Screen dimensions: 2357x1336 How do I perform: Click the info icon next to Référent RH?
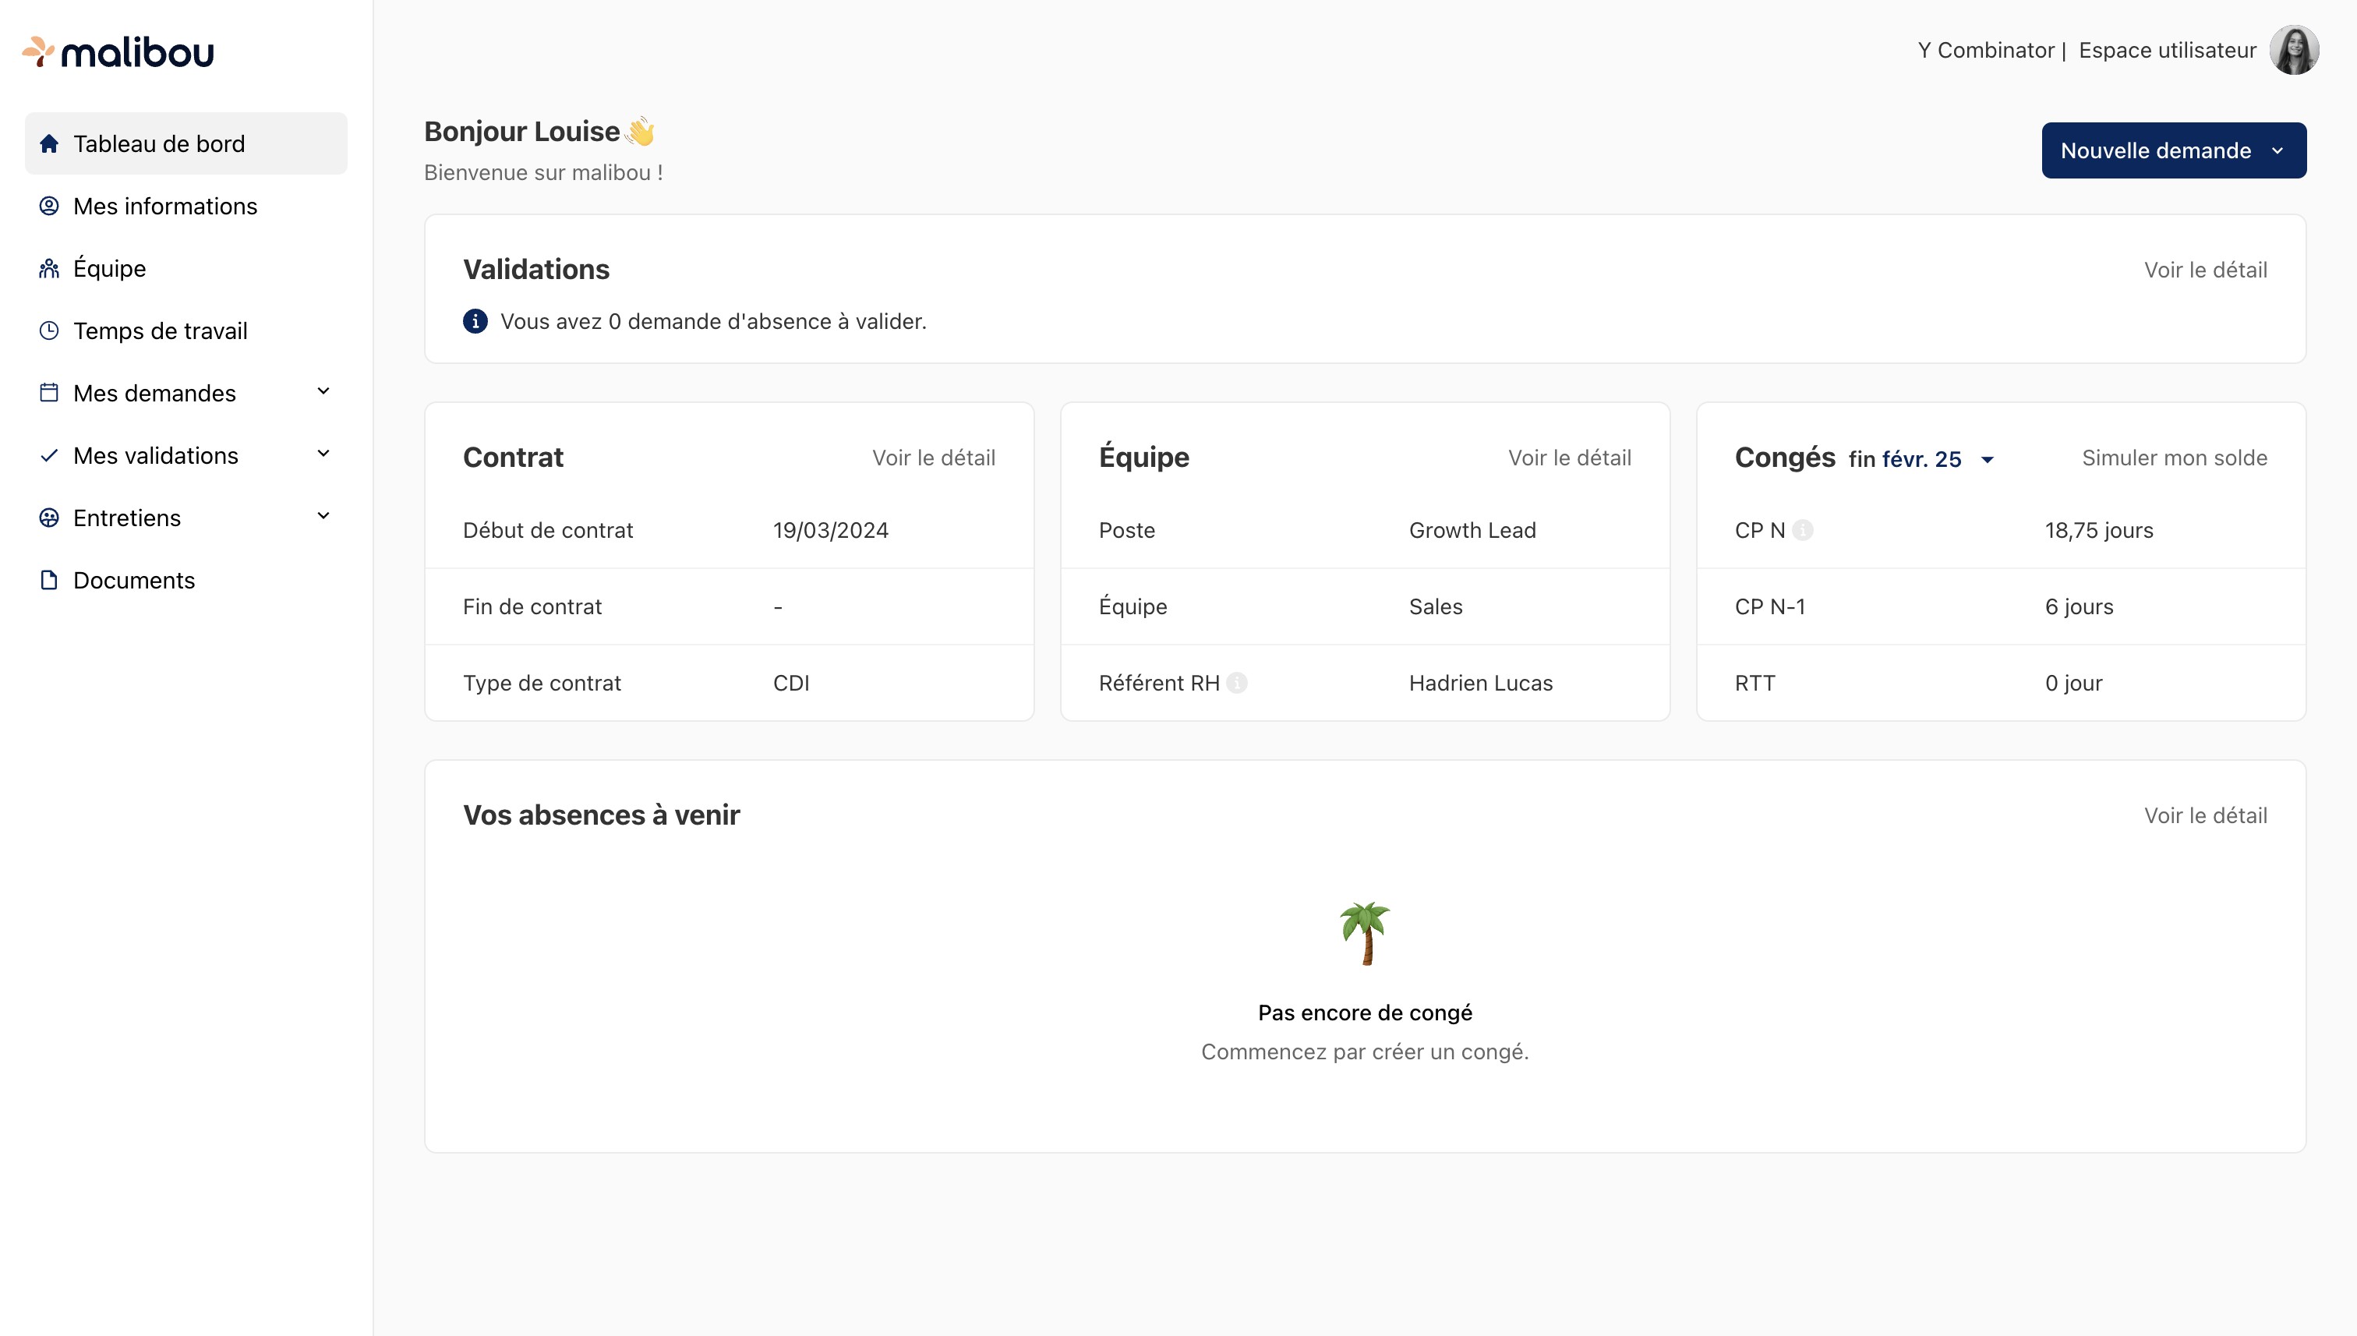pos(1237,683)
